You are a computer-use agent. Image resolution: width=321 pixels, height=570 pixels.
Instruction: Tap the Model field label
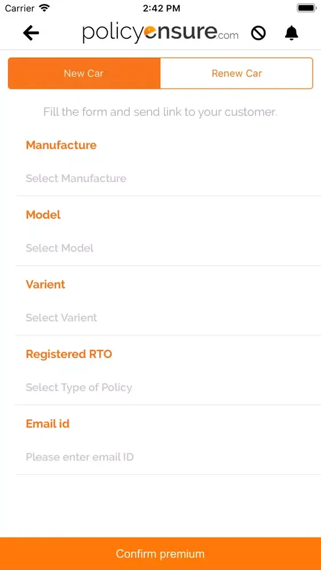point(43,215)
